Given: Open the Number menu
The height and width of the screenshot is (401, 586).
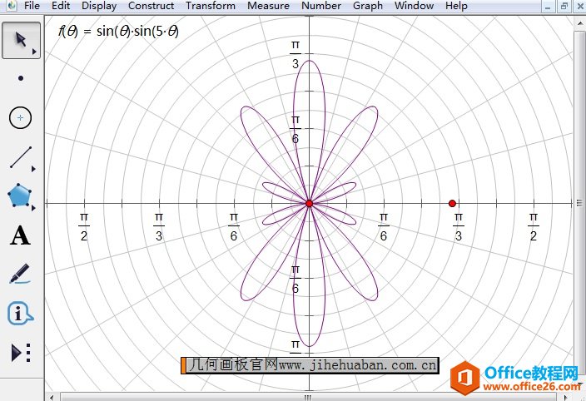Looking at the screenshot, I should point(321,6).
